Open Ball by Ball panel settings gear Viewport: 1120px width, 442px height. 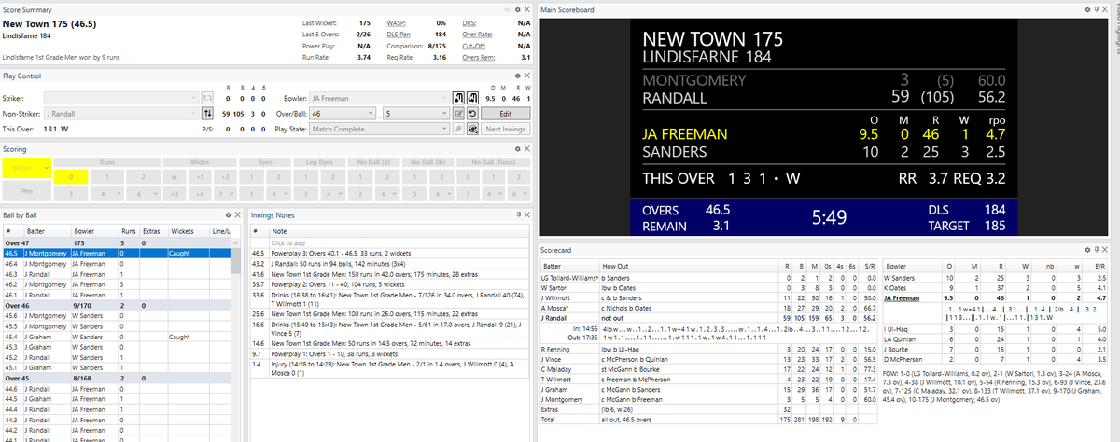click(x=228, y=214)
